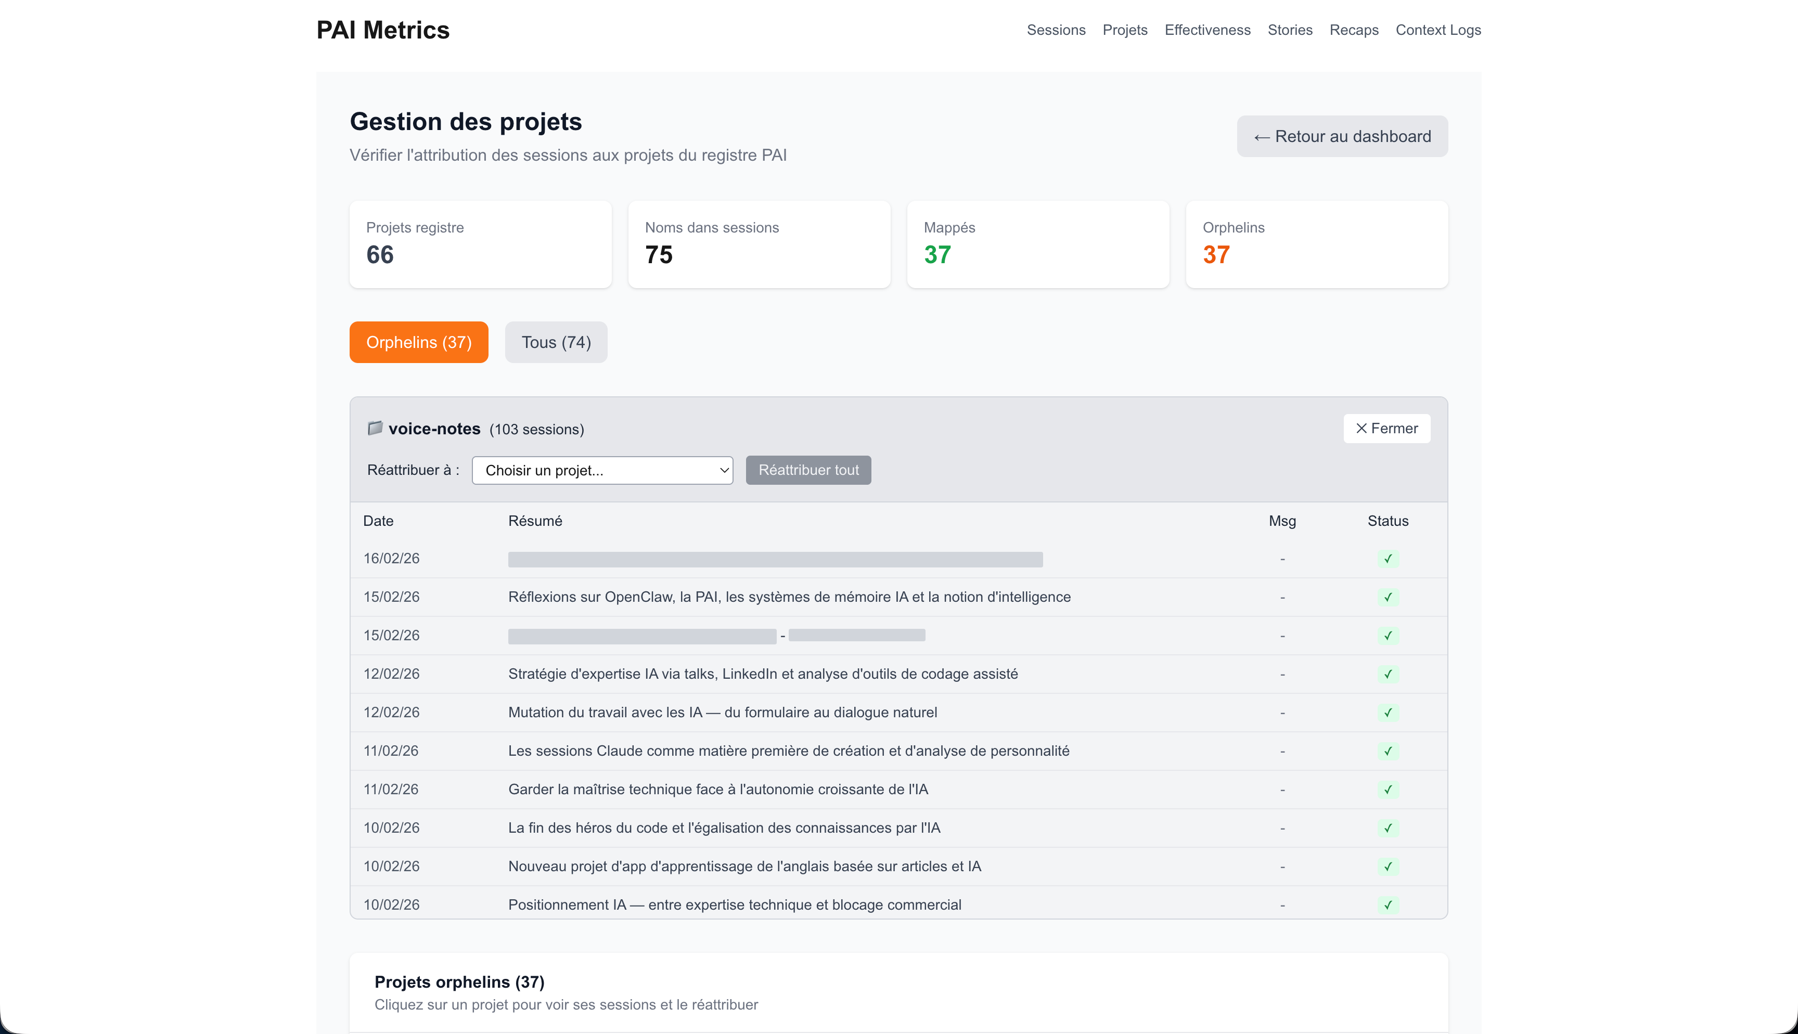The image size is (1798, 1034).
Task: Open the Choisir un projet dropdown
Action: click(x=602, y=470)
